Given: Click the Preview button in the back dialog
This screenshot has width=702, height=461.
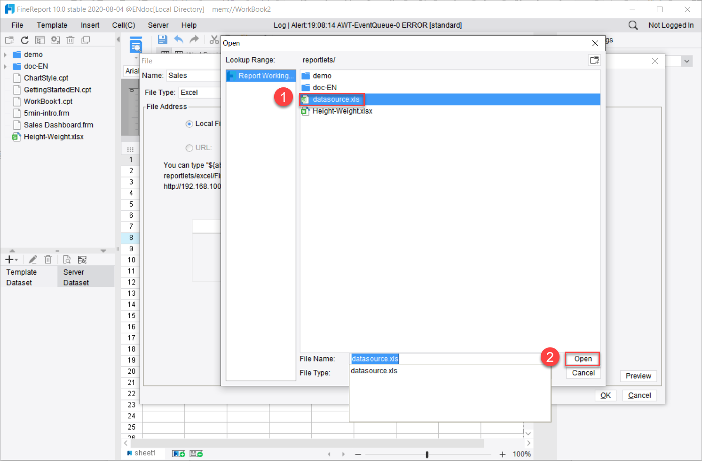Looking at the screenshot, I should pos(638,376).
